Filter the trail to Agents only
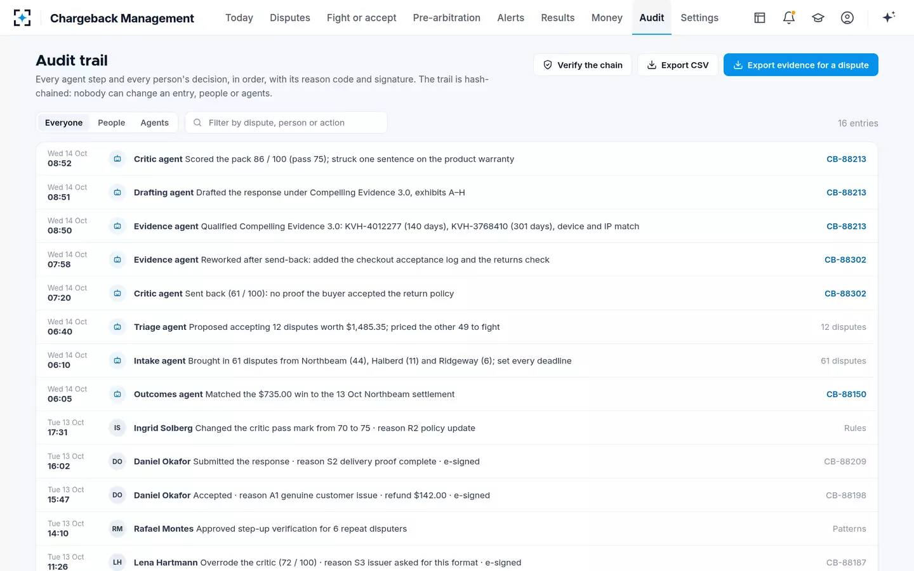The width and height of the screenshot is (914, 571). point(155,122)
